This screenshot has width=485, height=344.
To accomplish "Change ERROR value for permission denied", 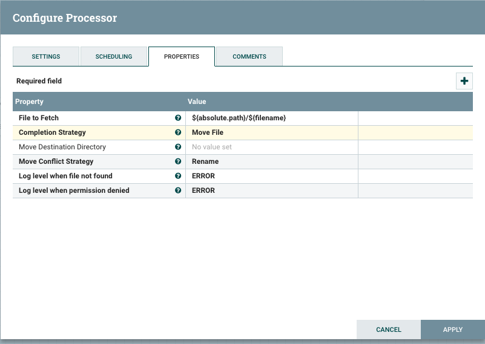I will point(272,190).
